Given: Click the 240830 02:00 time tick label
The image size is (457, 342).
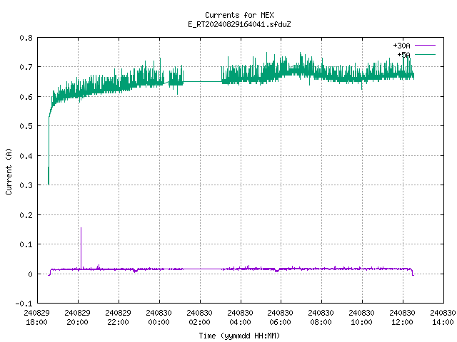Looking at the screenshot, I should pos(199,318).
